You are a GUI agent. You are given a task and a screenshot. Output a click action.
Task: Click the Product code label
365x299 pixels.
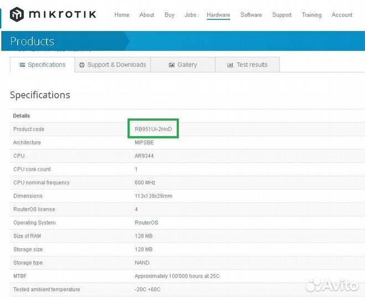29,129
